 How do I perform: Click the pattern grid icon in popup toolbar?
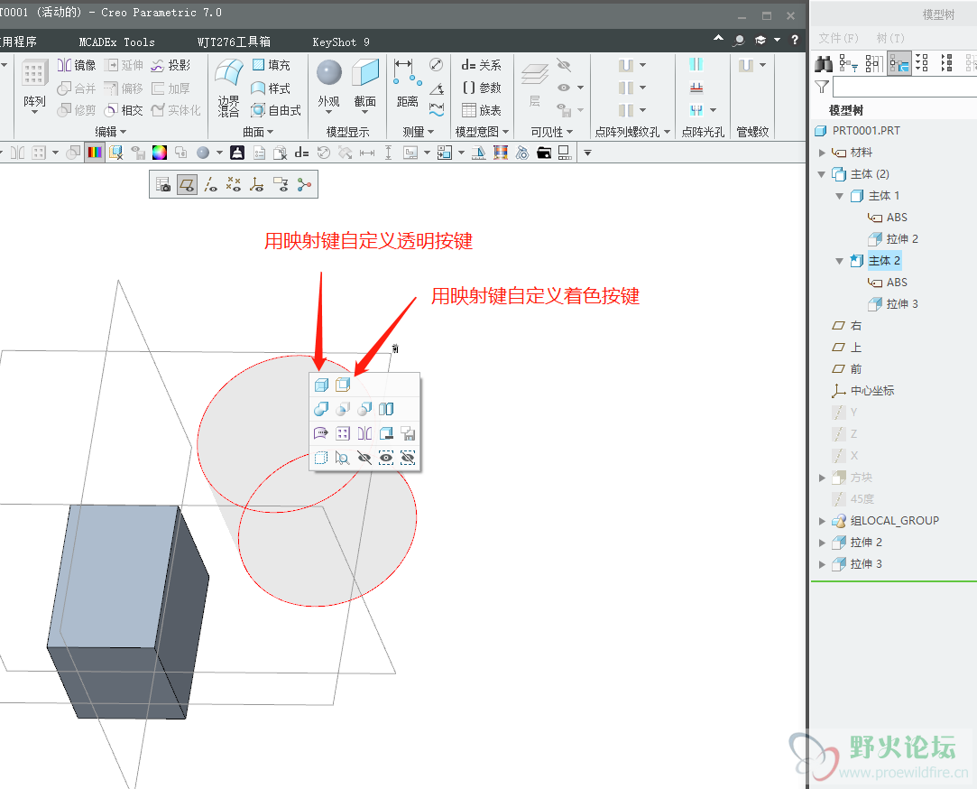tap(343, 433)
